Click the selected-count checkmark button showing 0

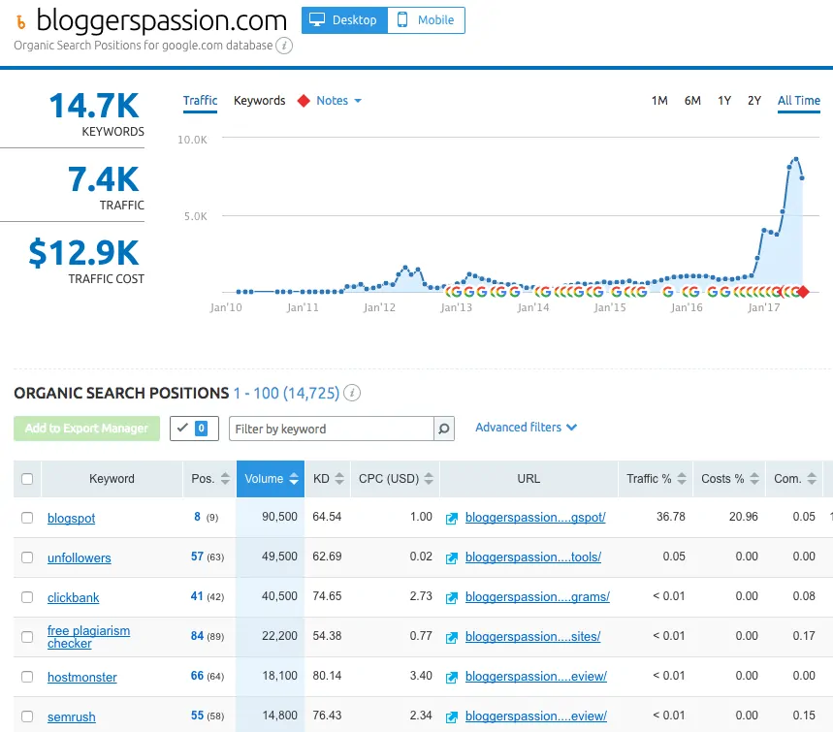click(x=194, y=429)
